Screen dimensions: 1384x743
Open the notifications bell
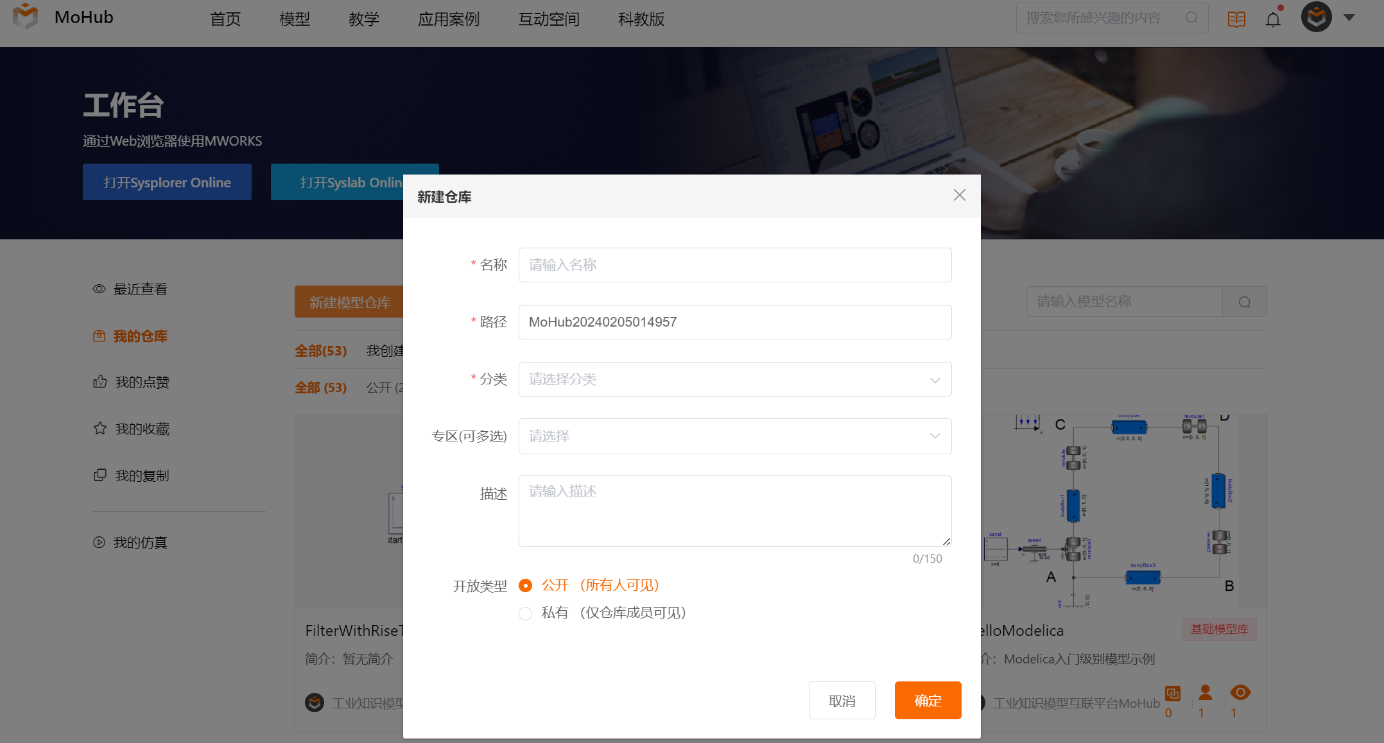pos(1273,19)
